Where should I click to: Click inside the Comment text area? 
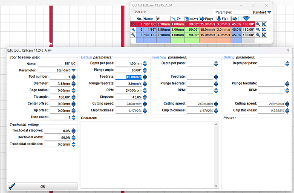147,155
